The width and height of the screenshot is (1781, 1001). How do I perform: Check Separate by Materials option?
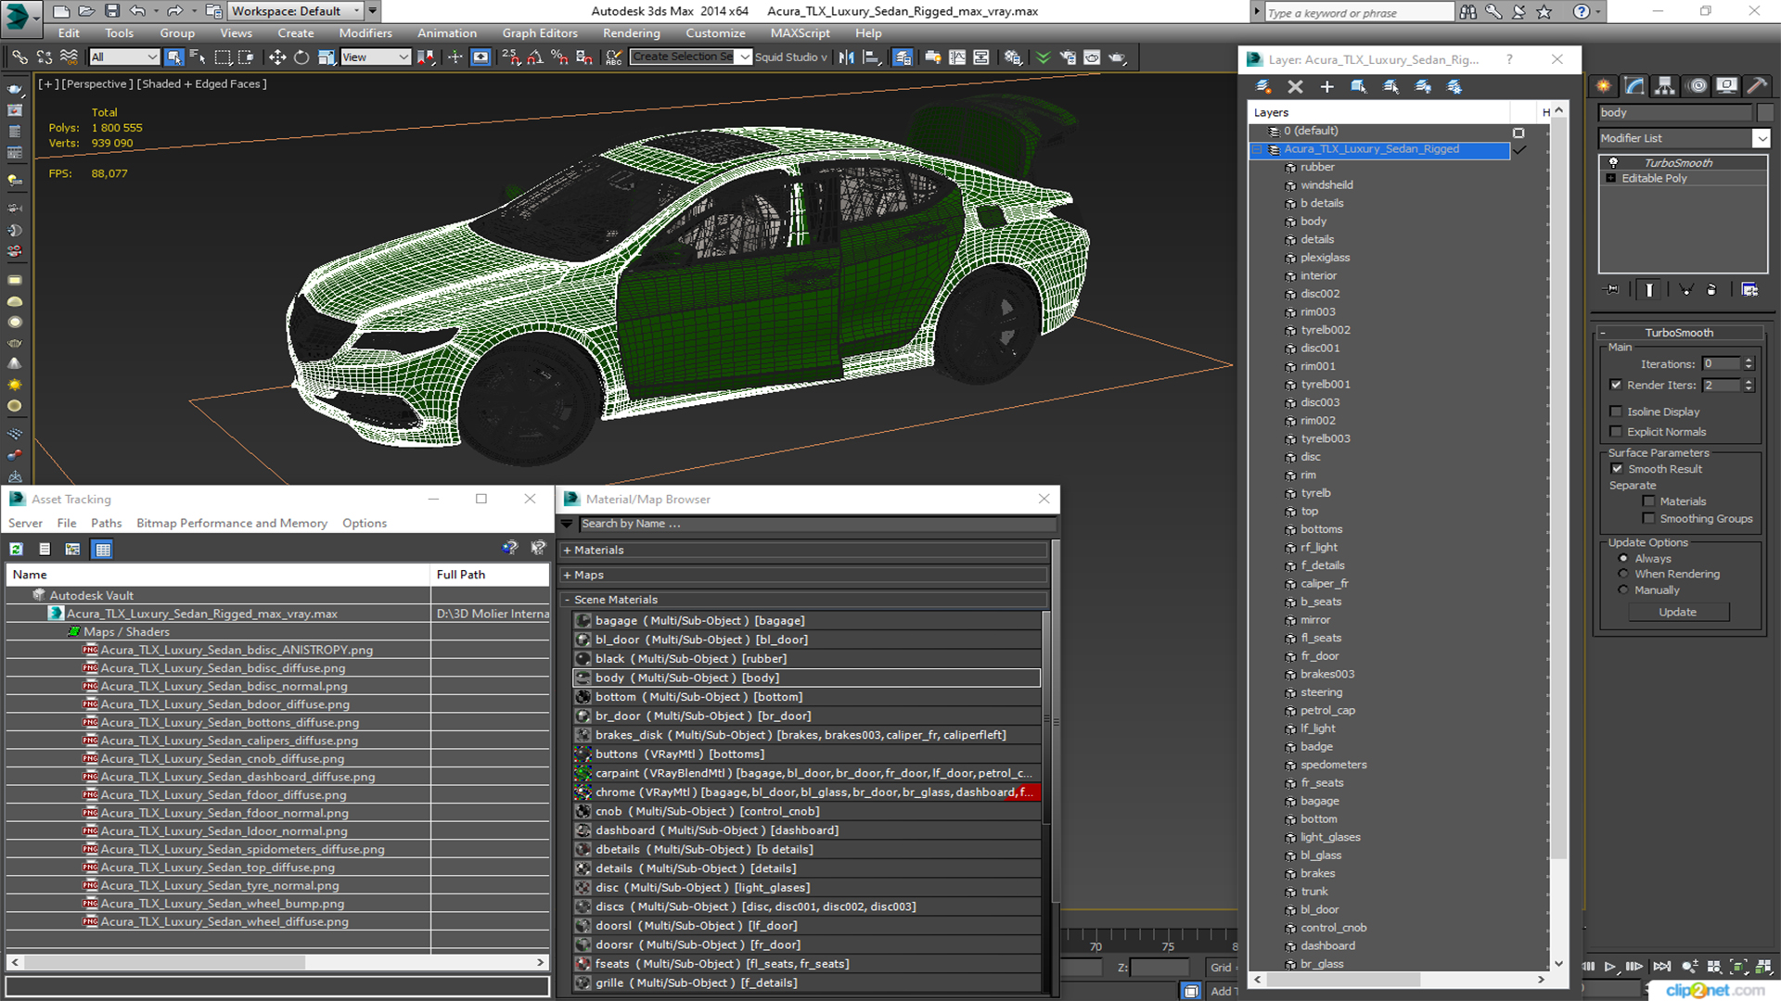pyautogui.click(x=1648, y=501)
